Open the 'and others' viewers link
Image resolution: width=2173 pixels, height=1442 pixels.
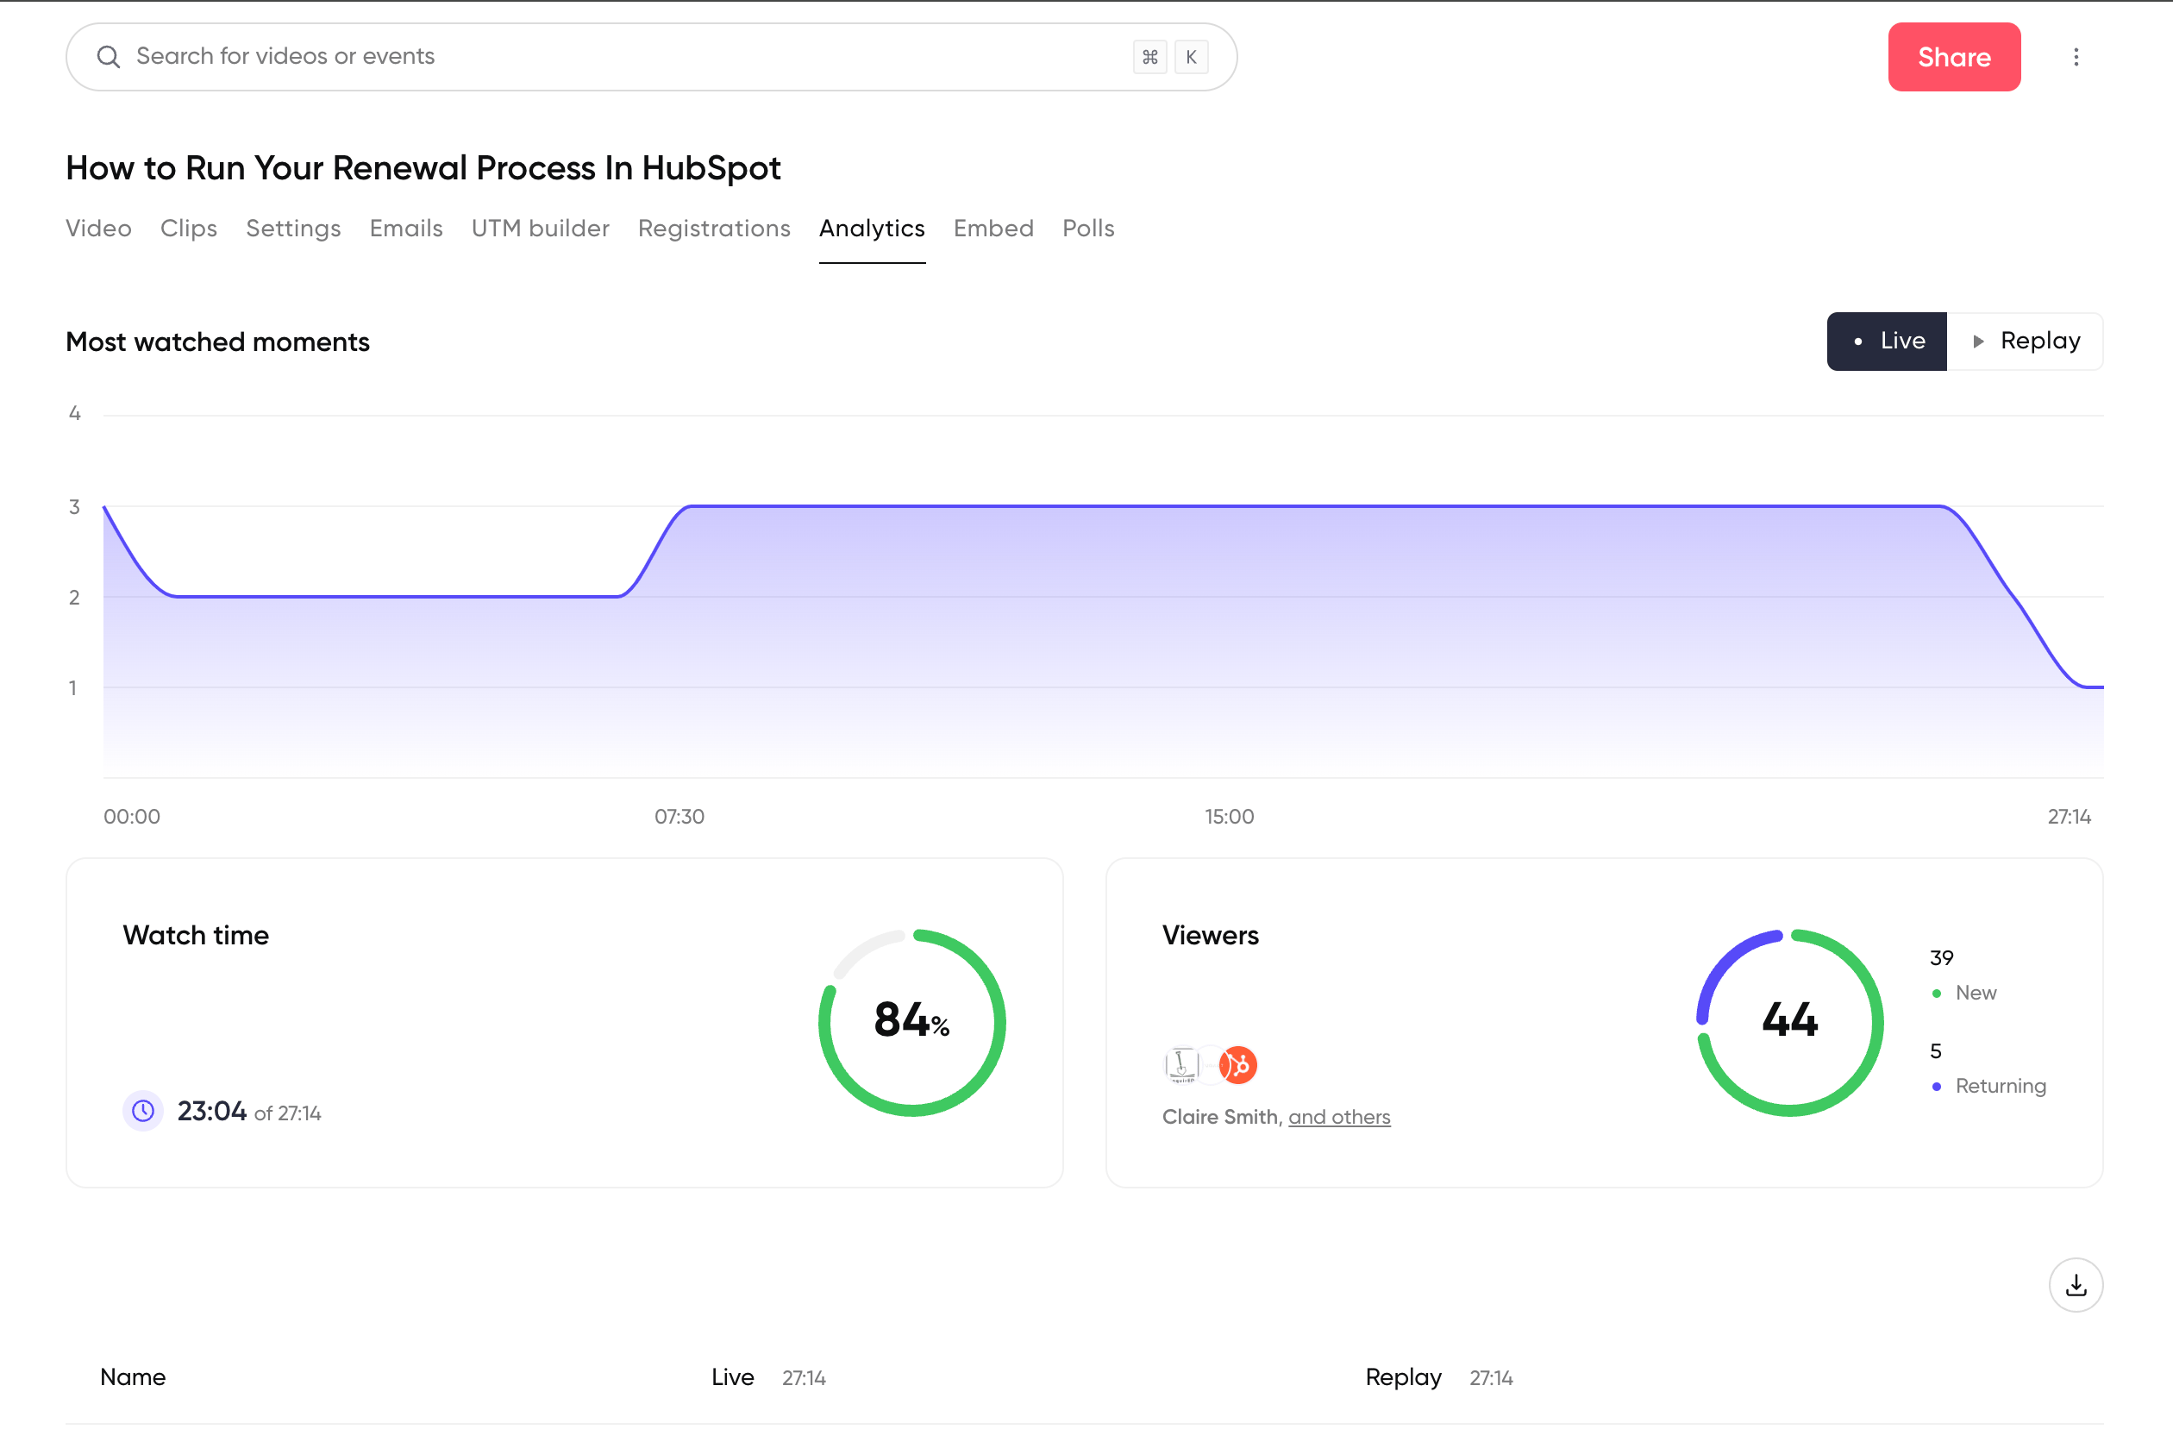coord(1339,1117)
